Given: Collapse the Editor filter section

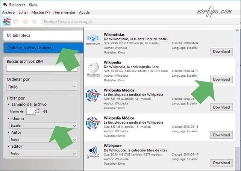Looking at the screenshot, I should point(8,146).
